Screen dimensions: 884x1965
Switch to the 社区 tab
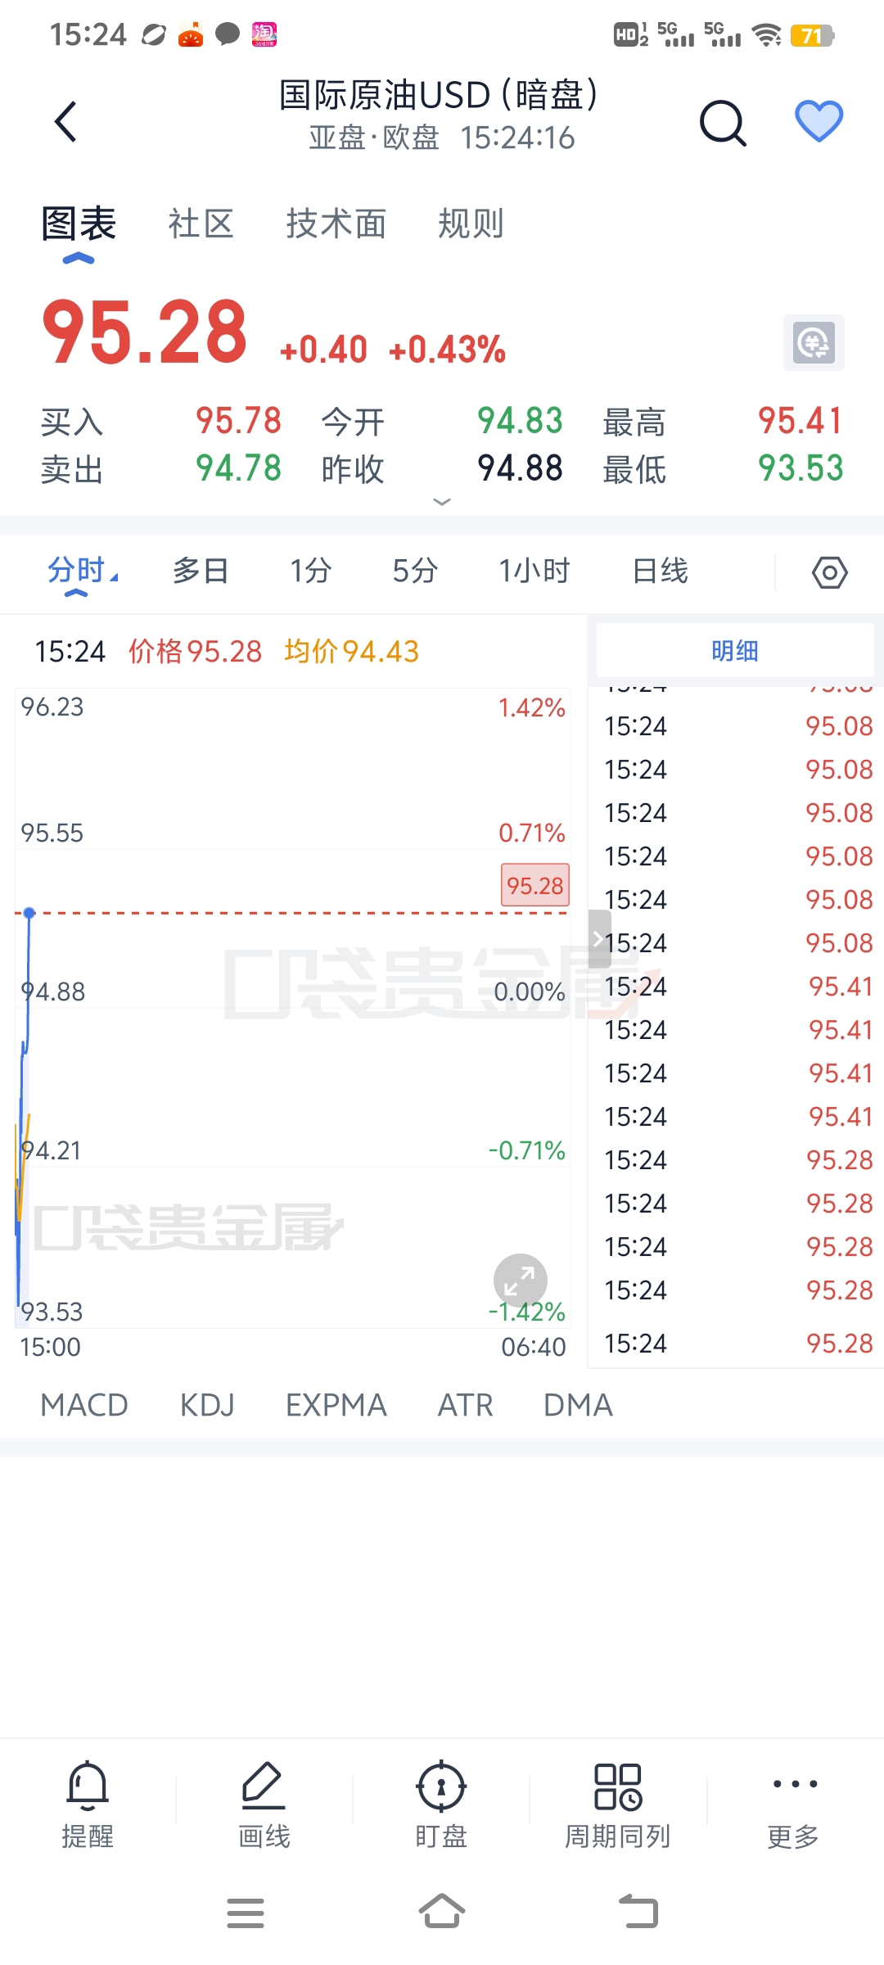pyautogui.click(x=201, y=224)
